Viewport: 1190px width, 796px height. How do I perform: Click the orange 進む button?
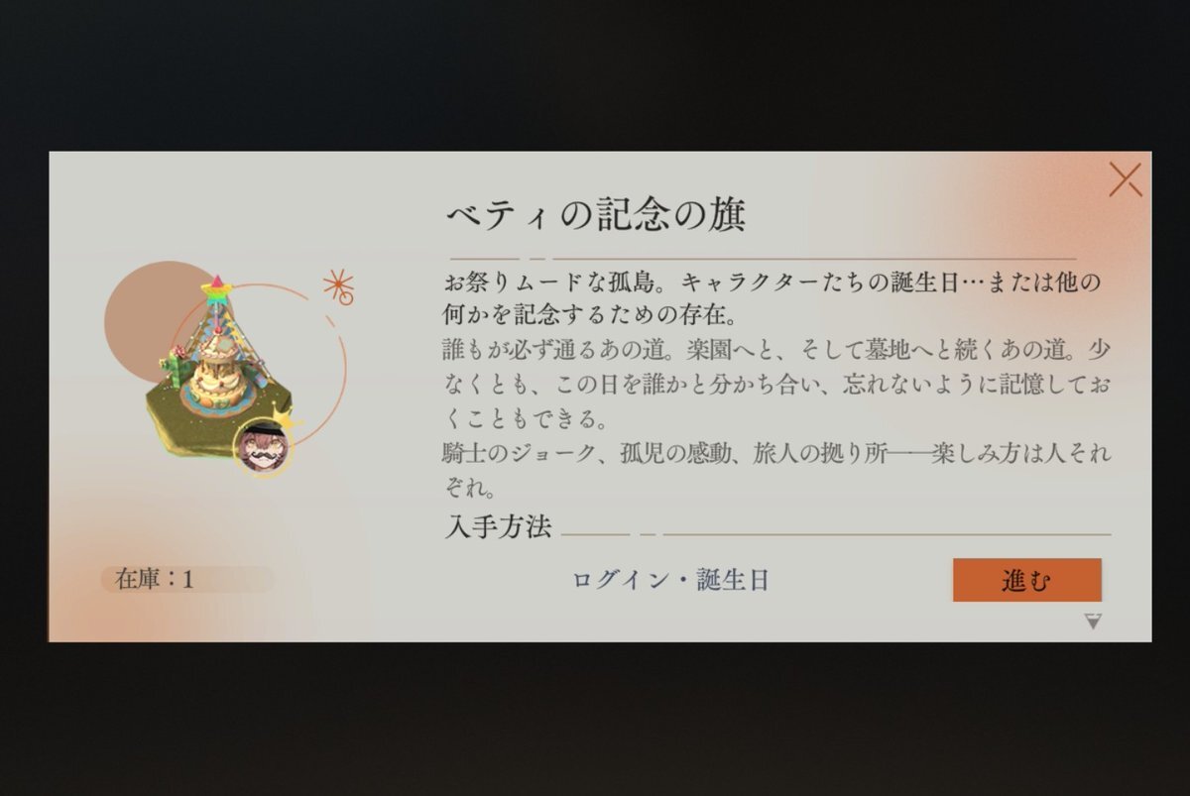[x=1026, y=580]
